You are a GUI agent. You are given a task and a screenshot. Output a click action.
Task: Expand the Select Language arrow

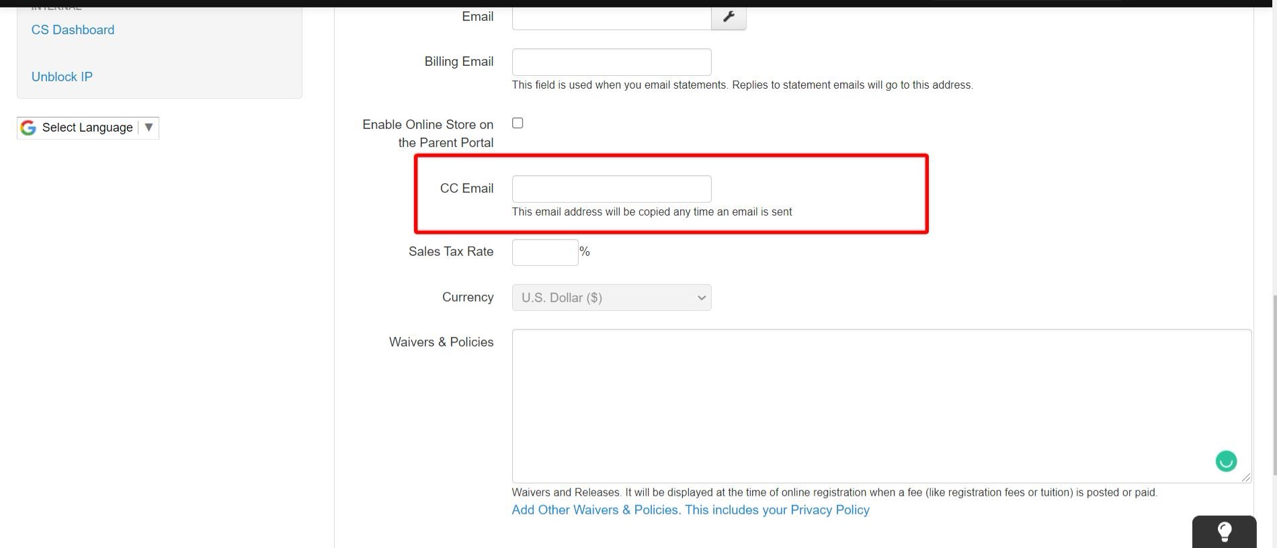(x=149, y=127)
